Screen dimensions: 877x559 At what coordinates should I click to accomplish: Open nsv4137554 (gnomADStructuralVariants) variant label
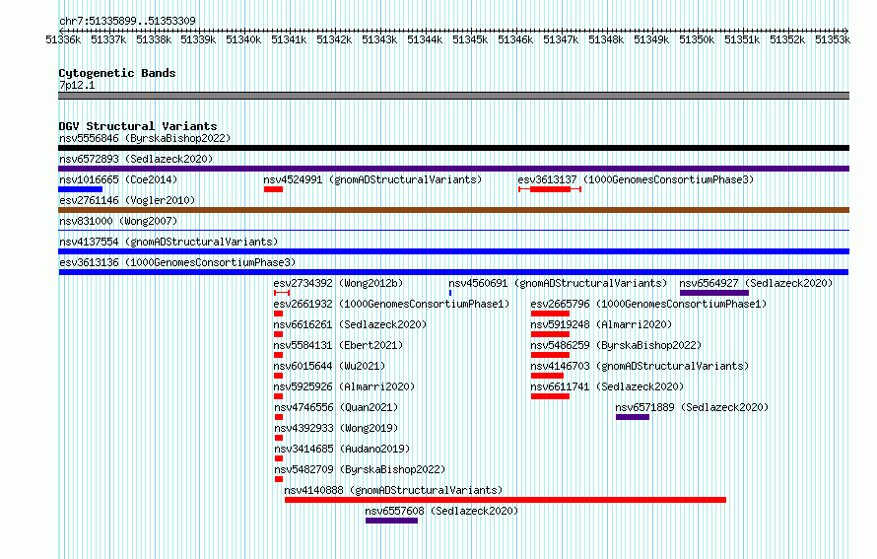169,242
